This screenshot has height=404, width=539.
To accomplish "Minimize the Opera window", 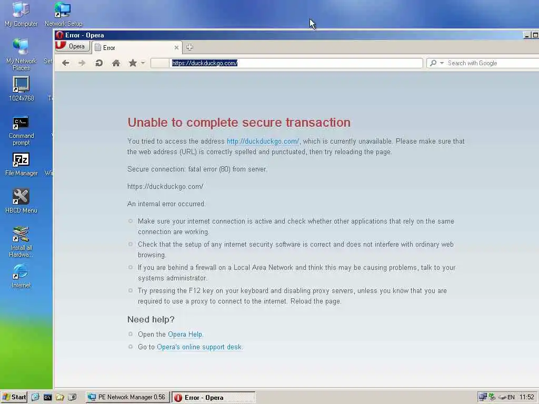I will tap(526, 35).
